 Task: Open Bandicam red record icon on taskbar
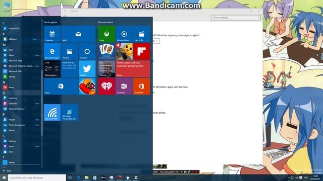[x=120, y=177]
